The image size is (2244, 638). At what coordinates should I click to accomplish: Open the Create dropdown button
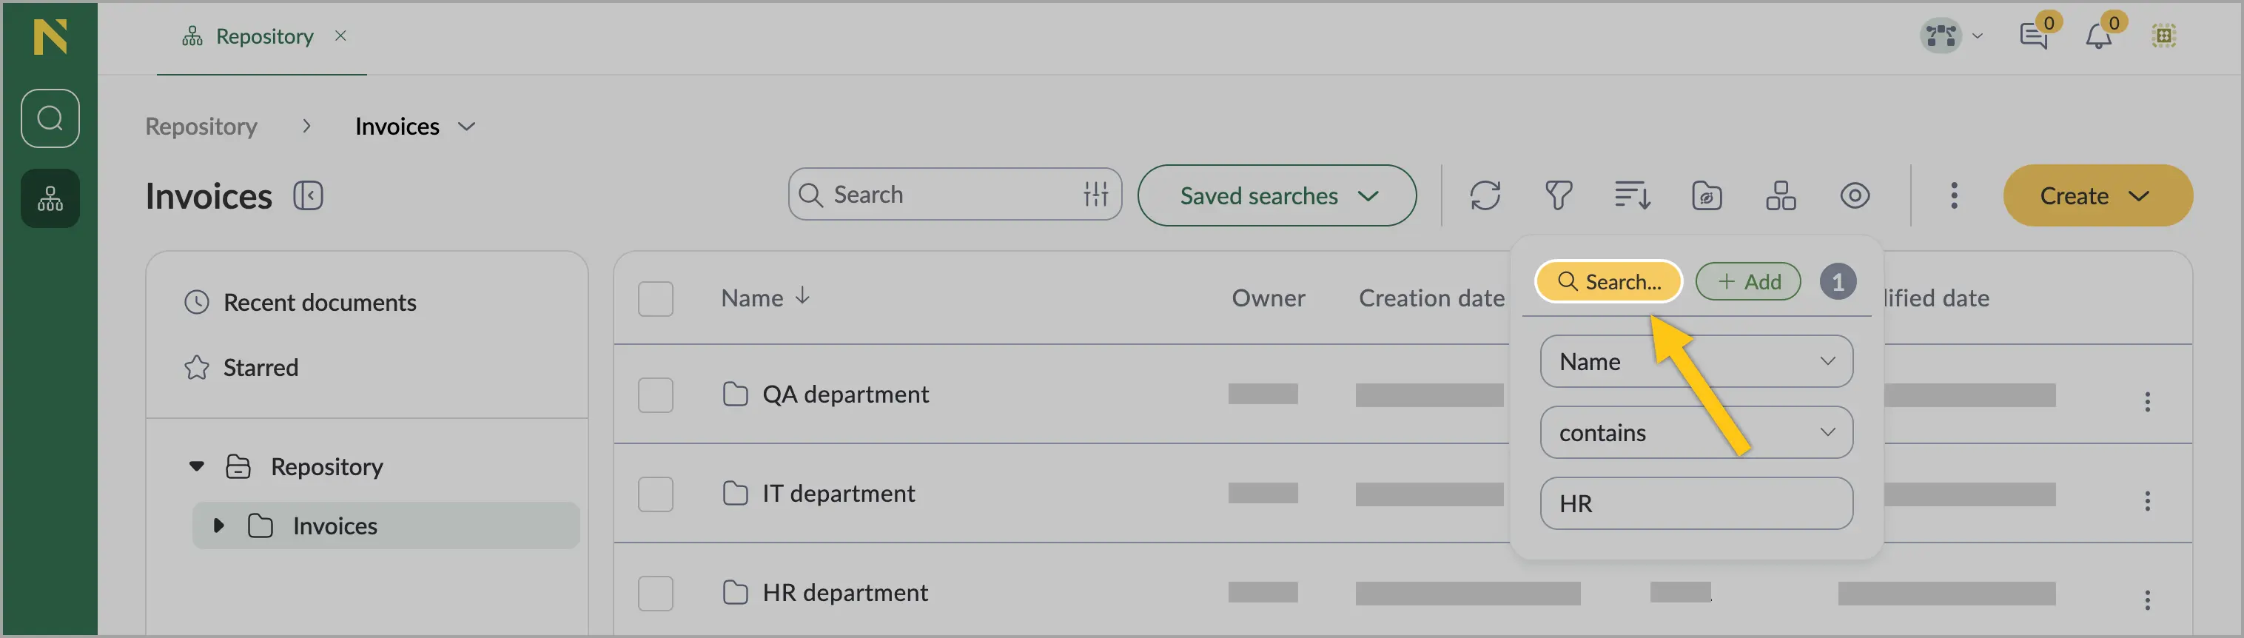point(2097,195)
